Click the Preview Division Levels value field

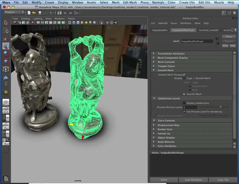pos(190,107)
